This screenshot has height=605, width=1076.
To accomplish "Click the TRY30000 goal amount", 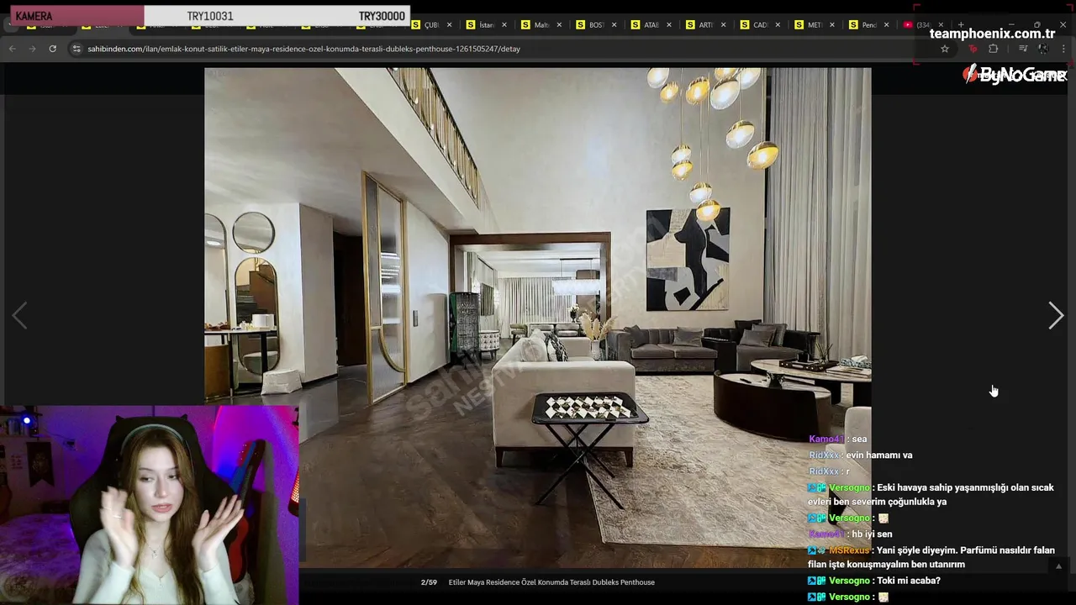I will [x=382, y=16].
